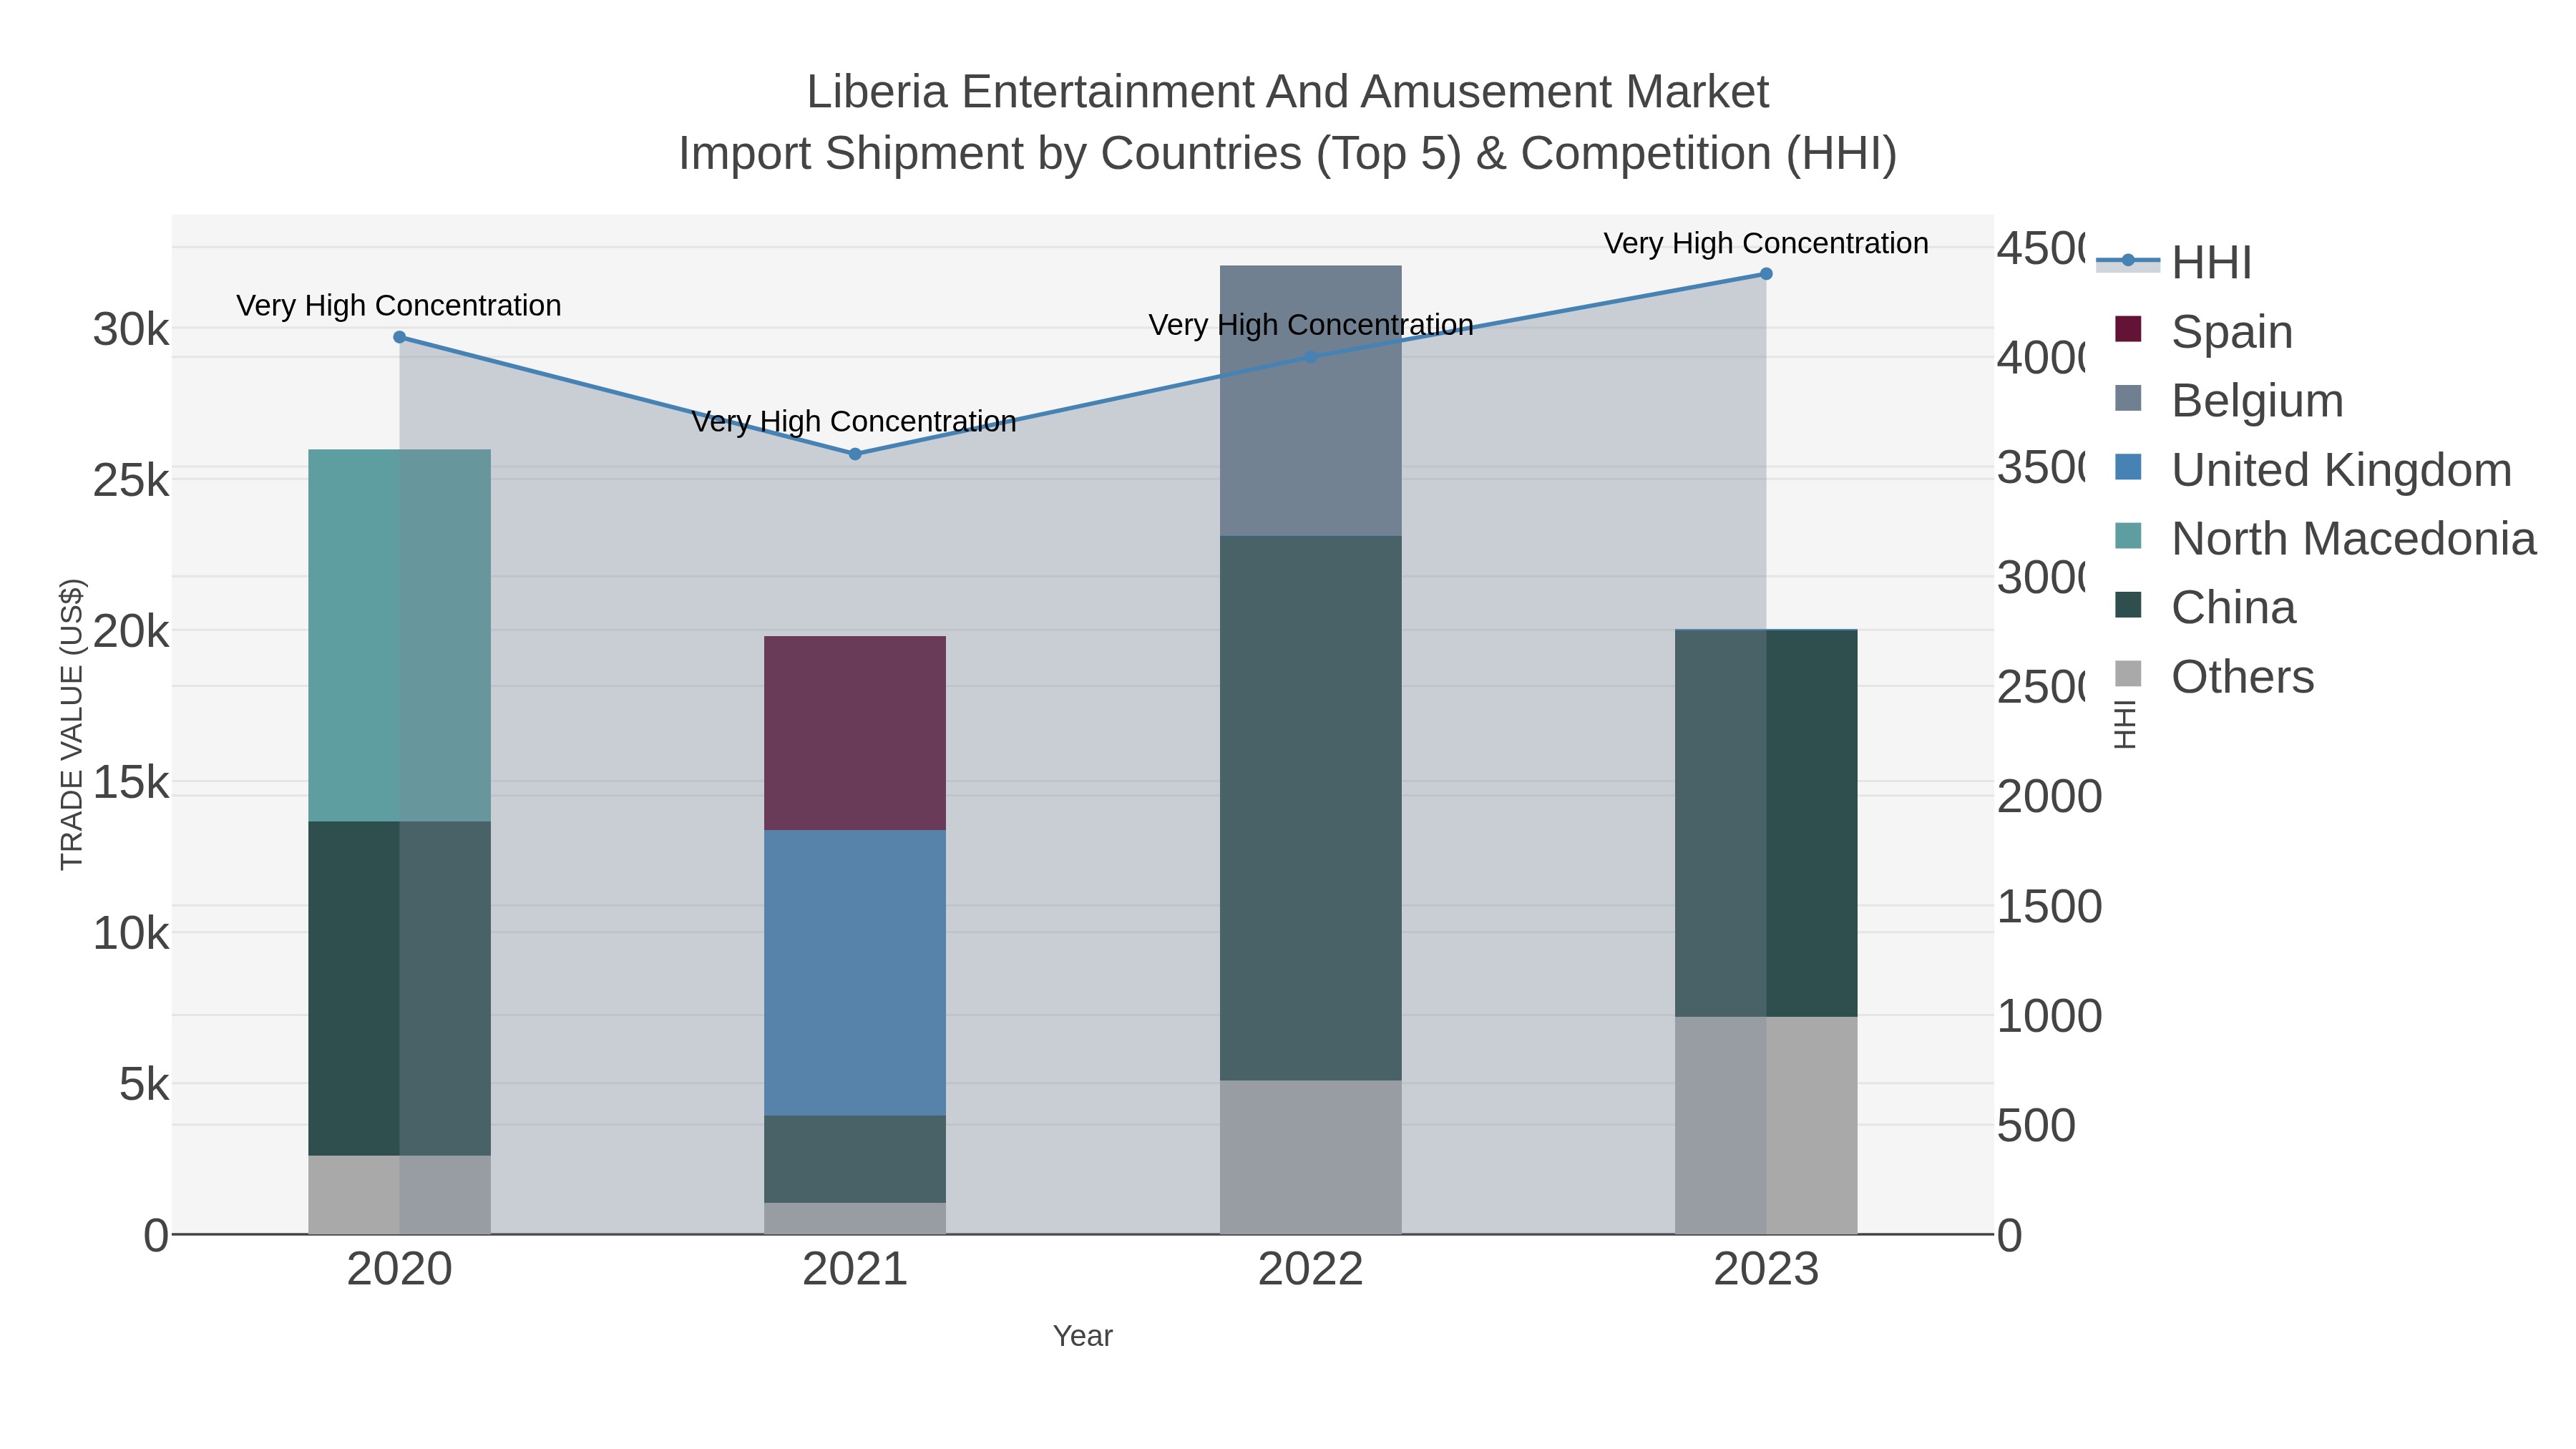Toggle the North Macedonia legend entry
This screenshot has width=2576, height=1449.
[x=2326, y=538]
